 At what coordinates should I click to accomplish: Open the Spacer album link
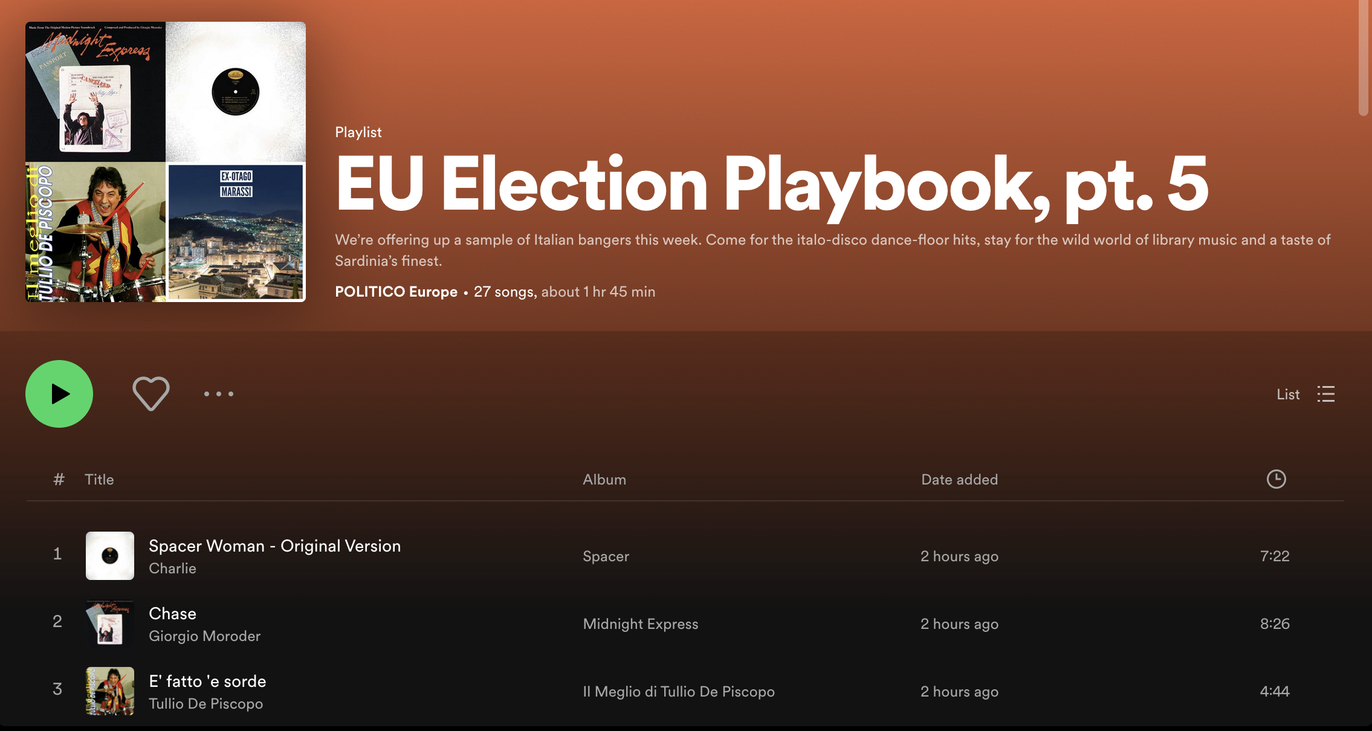point(606,556)
